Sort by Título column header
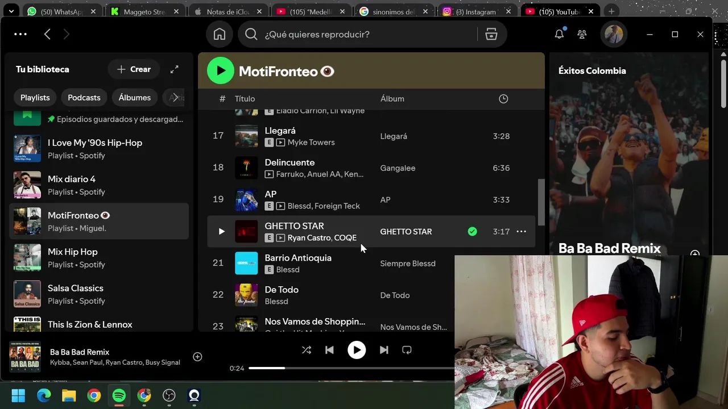Screen dimensions: 728x409 point(245,99)
